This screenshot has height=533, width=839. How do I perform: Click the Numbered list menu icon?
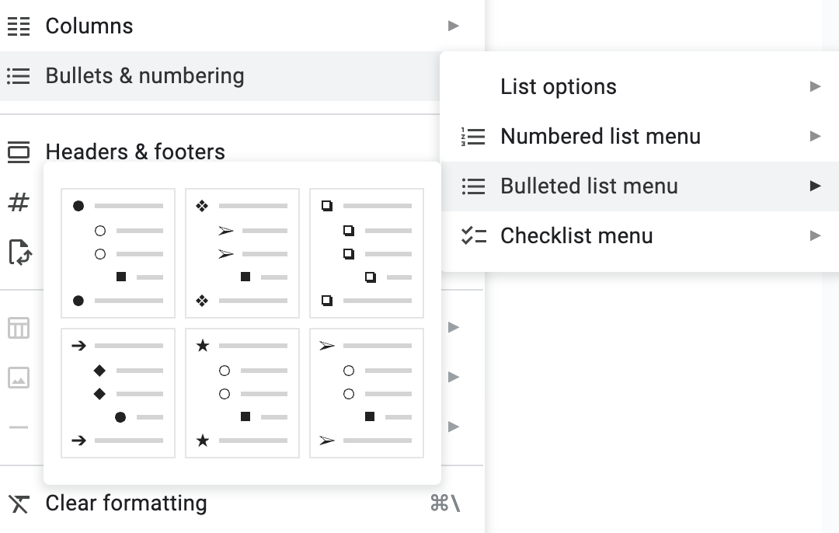(x=473, y=137)
